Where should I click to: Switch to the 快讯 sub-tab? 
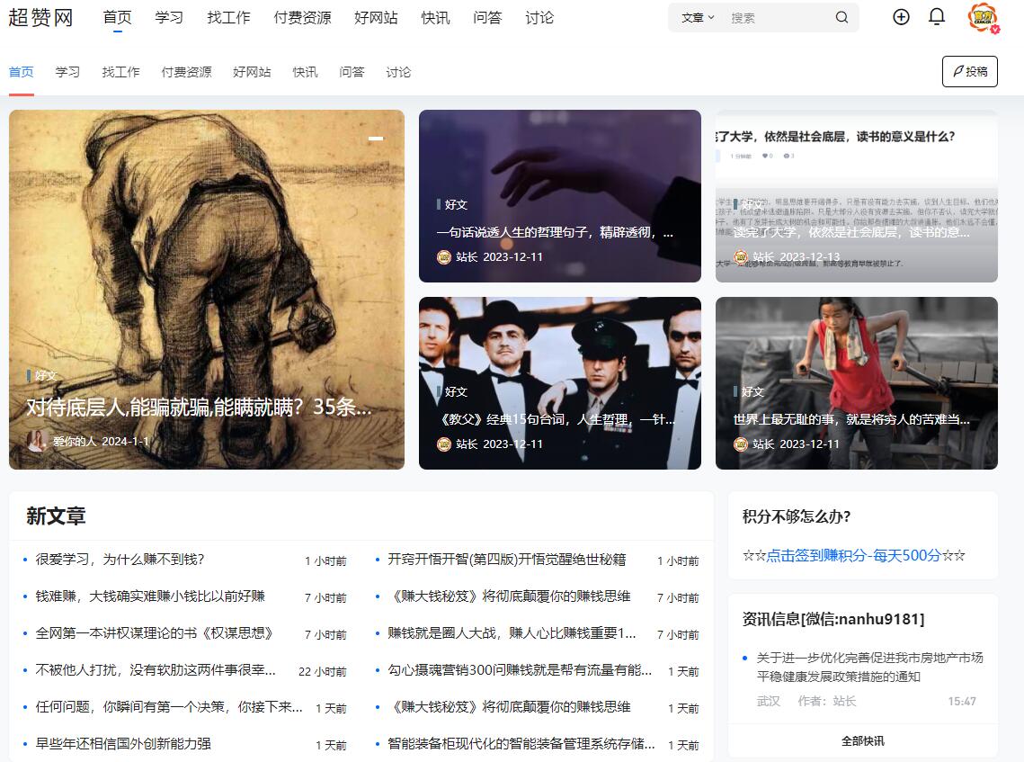tap(305, 72)
